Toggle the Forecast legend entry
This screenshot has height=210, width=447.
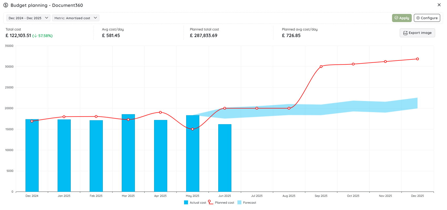pyautogui.click(x=247, y=203)
